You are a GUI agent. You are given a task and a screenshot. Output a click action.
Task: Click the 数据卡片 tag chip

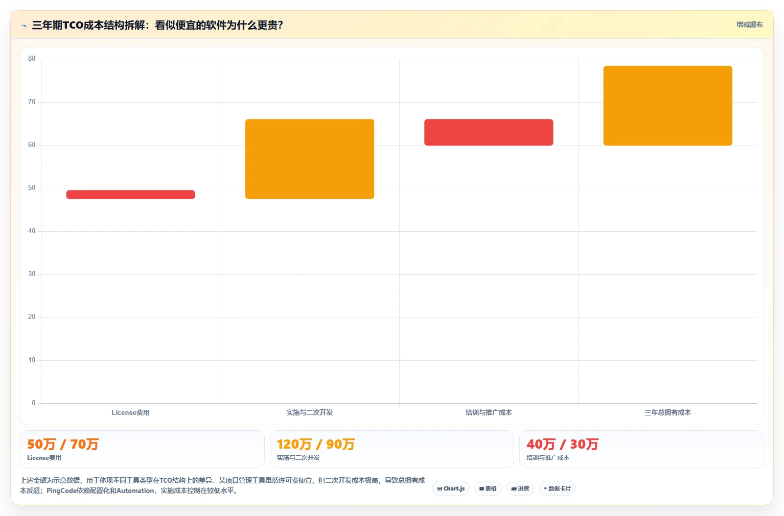coord(557,488)
